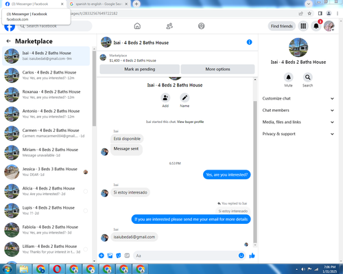Open the Friends icon in top bar

(169, 26)
